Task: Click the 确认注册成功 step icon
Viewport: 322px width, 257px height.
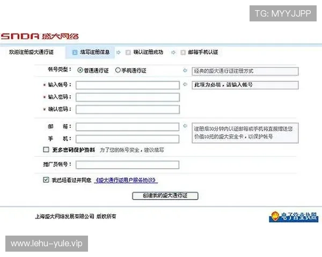Action: (128, 52)
